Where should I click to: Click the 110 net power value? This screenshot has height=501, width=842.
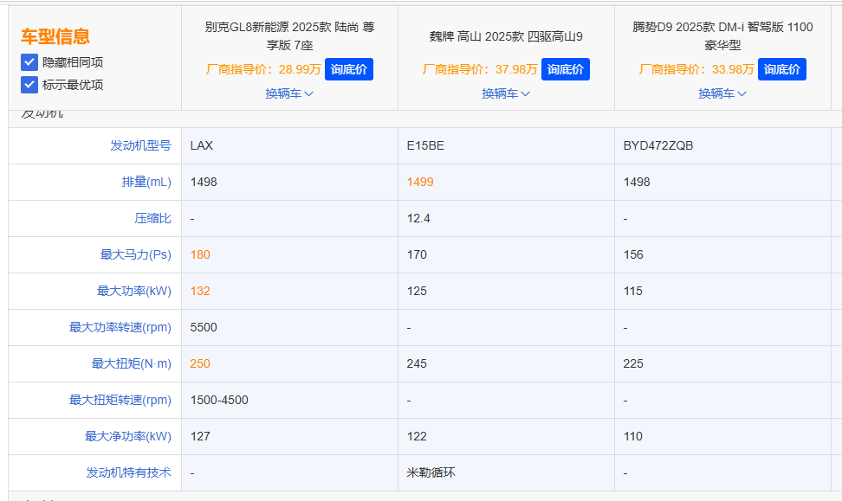tap(633, 437)
